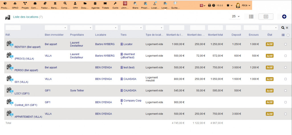Open the Tickets module in top bar
The width and height of the screenshot is (292, 135).
[105, 5]
